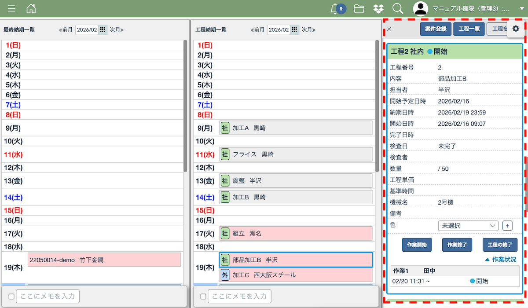Open calendar picker for 工程納期一覧 month
The width and height of the screenshot is (528, 308).
294,29
